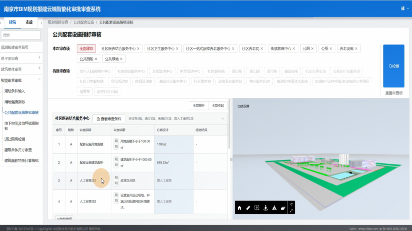This screenshot has height=231, width=412.
Task: Click the 公共配套设施 breadcrumb link
Action: 84,22
